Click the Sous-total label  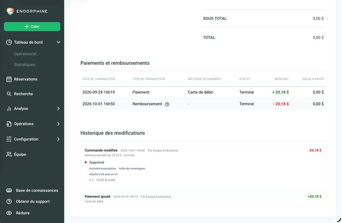215,18
